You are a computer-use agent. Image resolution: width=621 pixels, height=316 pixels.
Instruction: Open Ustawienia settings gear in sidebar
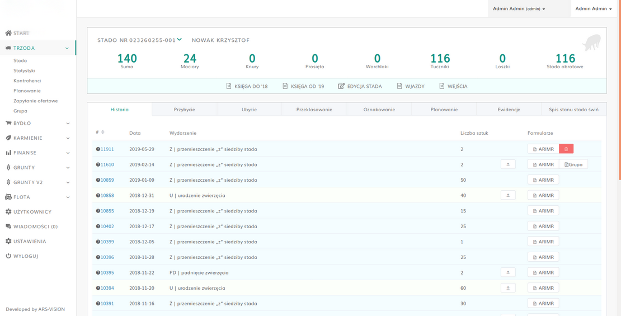coord(8,242)
